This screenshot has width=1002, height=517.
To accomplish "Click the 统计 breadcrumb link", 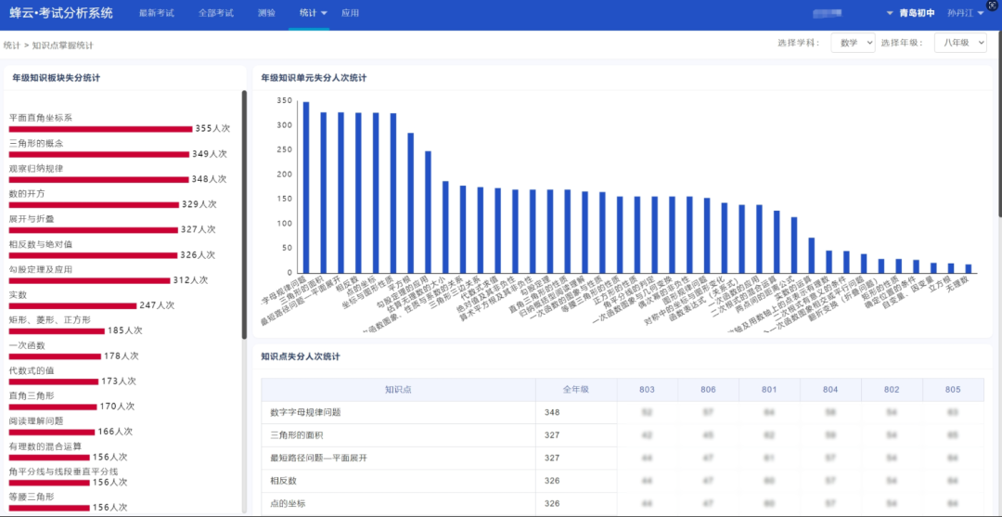I will (11, 45).
